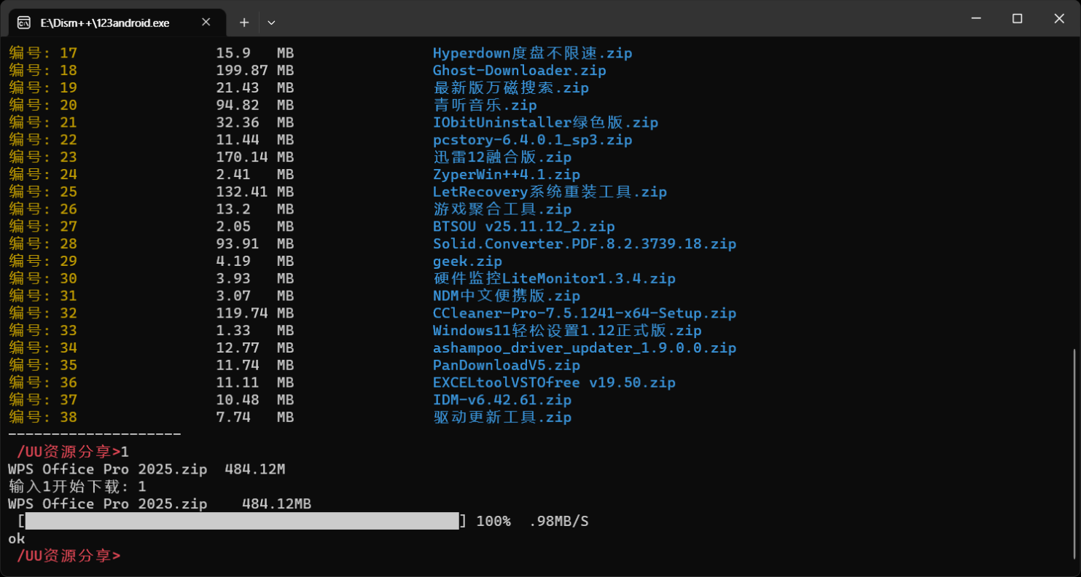This screenshot has height=577, width=1081.
Task: Click the 199.87 MB file size
Action: click(x=254, y=71)
